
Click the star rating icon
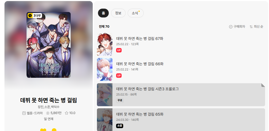tap(66, 113)
